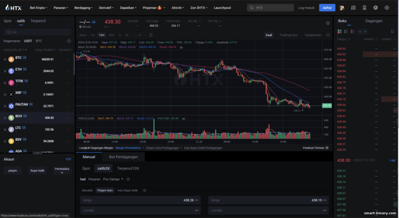This screenshot has width=399, height=218.
Task: Toggle volume MA visibility eye icon
Action: tap(183, 119)
